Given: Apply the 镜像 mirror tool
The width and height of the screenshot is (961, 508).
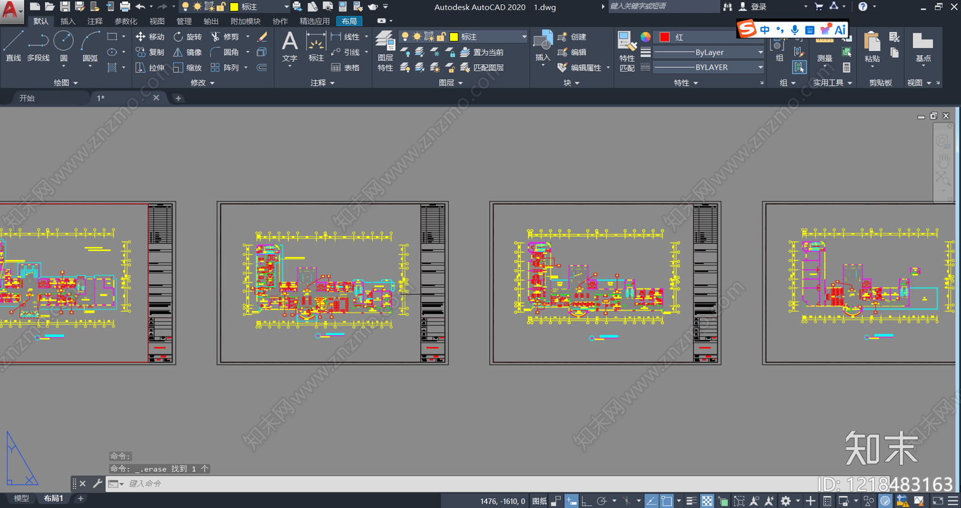Looking at the screenshot, I should coord(188,52).
